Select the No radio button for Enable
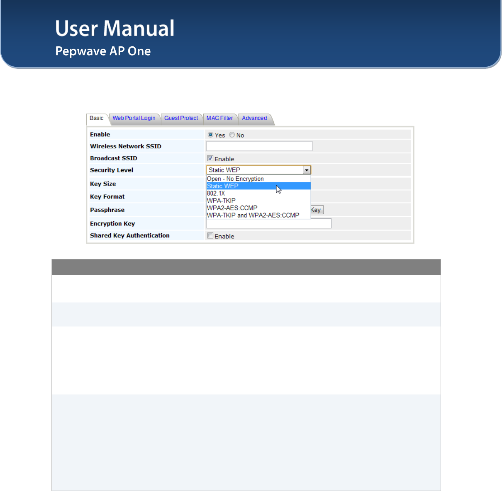The width and height of the screenshot is (502, 491). click(232, 135)
